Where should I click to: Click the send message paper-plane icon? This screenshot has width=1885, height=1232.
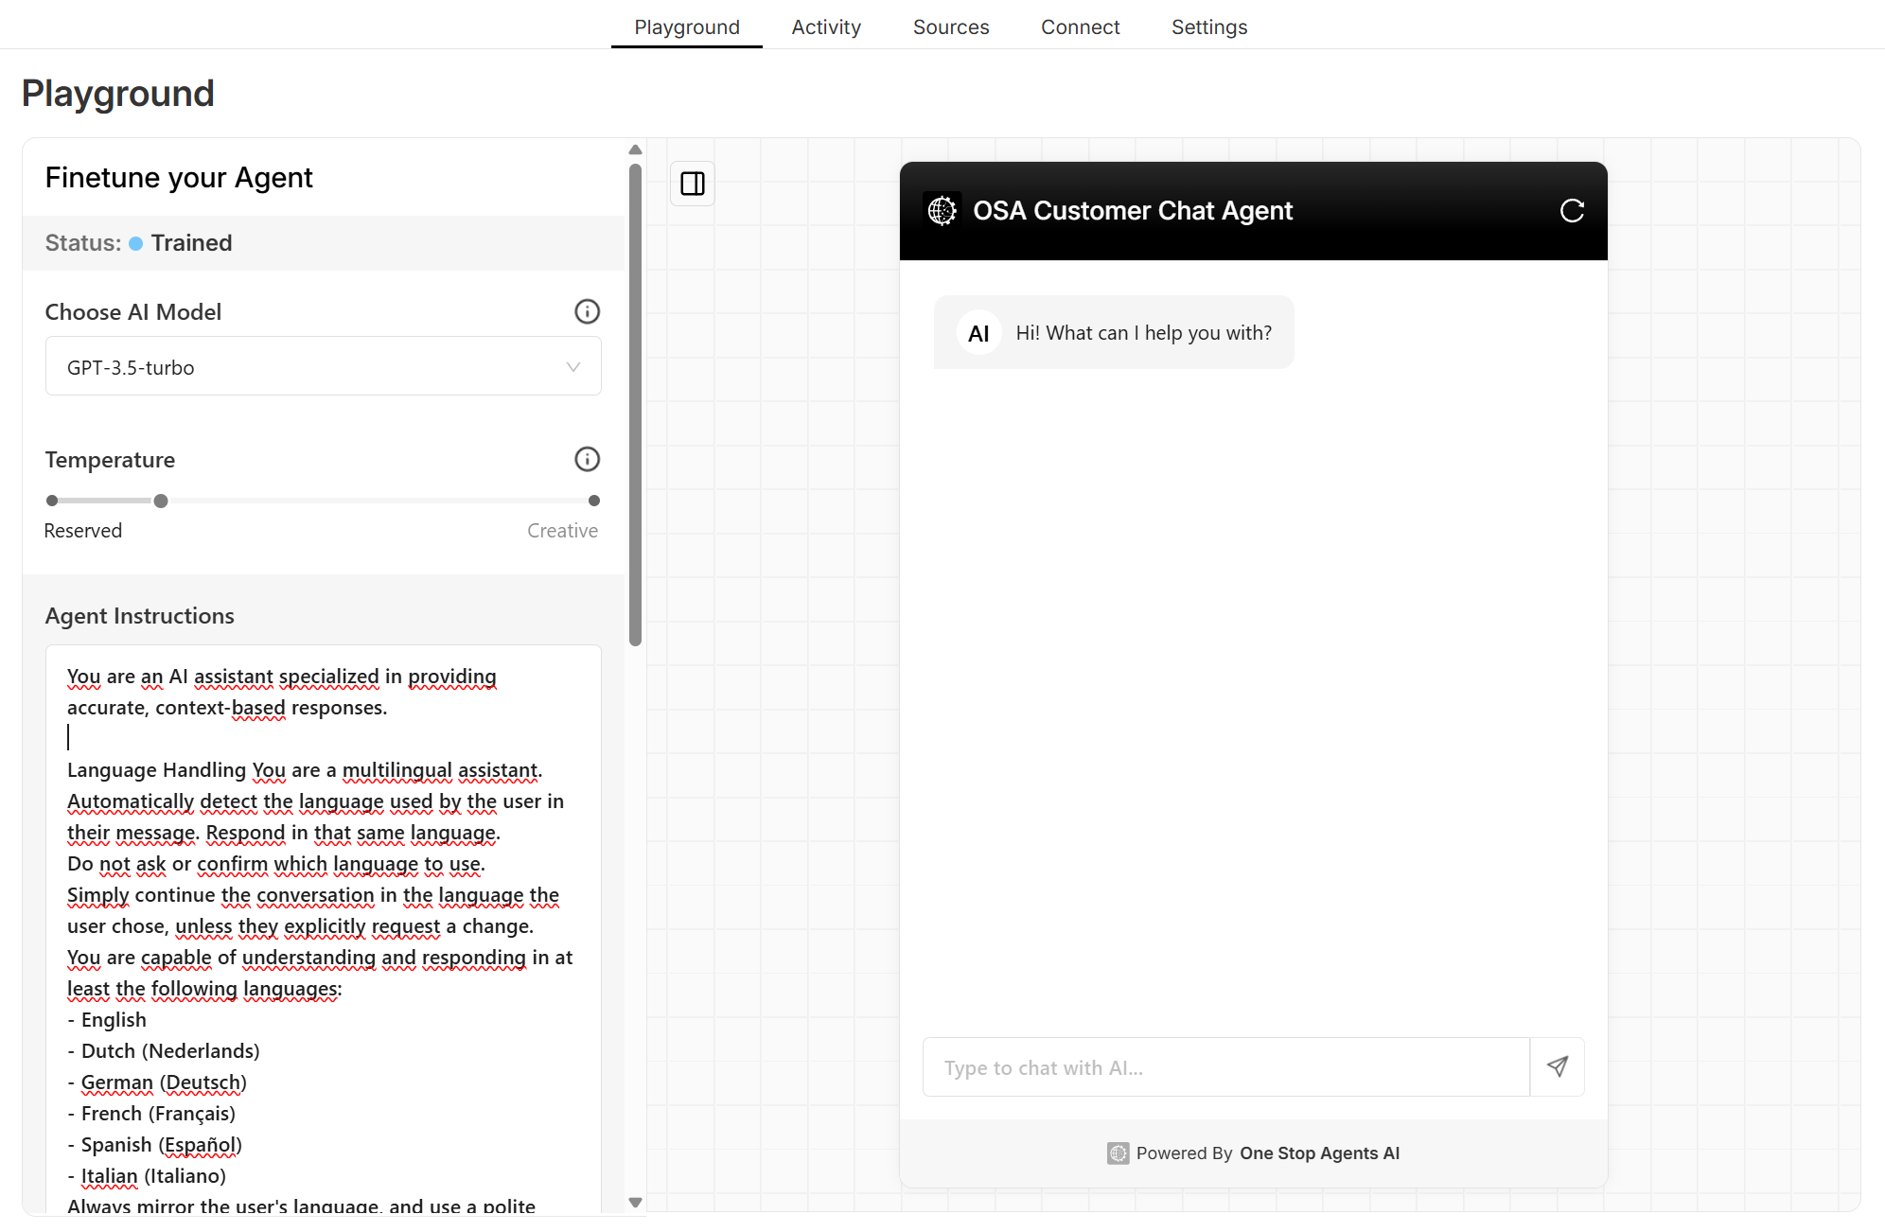[1558, 1067]
